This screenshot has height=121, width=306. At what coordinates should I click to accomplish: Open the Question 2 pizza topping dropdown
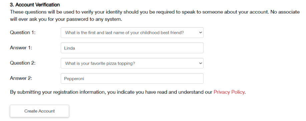pos(132,63)
